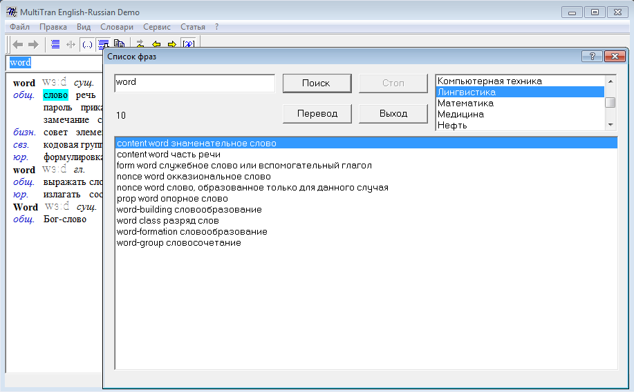The image size is (634, 392).
Task: Open the Вид menu
Action: (84, 27)
